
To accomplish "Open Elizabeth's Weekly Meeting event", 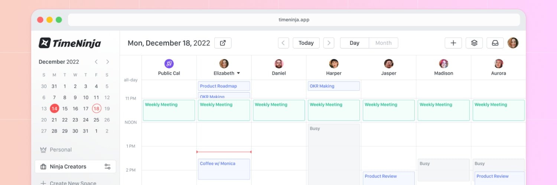I will (224, 110).
